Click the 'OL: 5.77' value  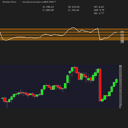point(99,13)
